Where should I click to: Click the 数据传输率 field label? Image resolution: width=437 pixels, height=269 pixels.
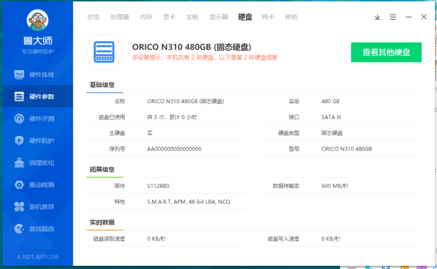pos(286,186)
